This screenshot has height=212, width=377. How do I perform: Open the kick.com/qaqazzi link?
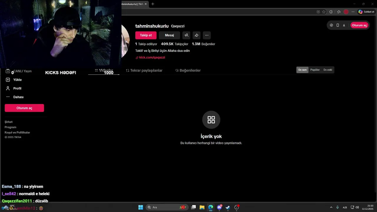(152, 57)
